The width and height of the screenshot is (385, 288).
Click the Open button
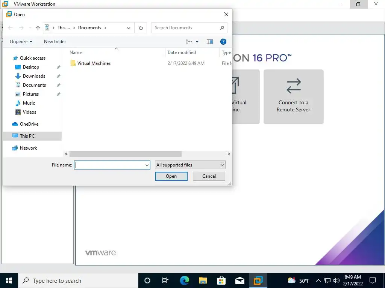[x=171, y=176]
